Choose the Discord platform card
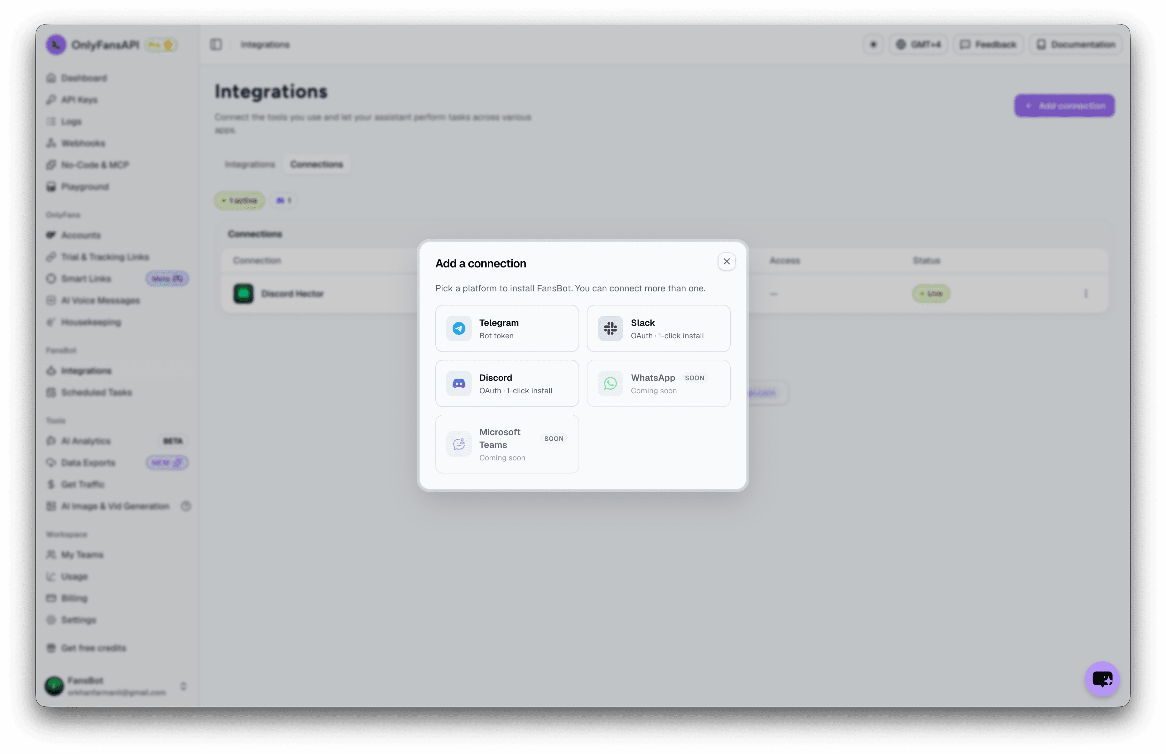The height and width of the screenshot is (754, 1166). [507, 383]
